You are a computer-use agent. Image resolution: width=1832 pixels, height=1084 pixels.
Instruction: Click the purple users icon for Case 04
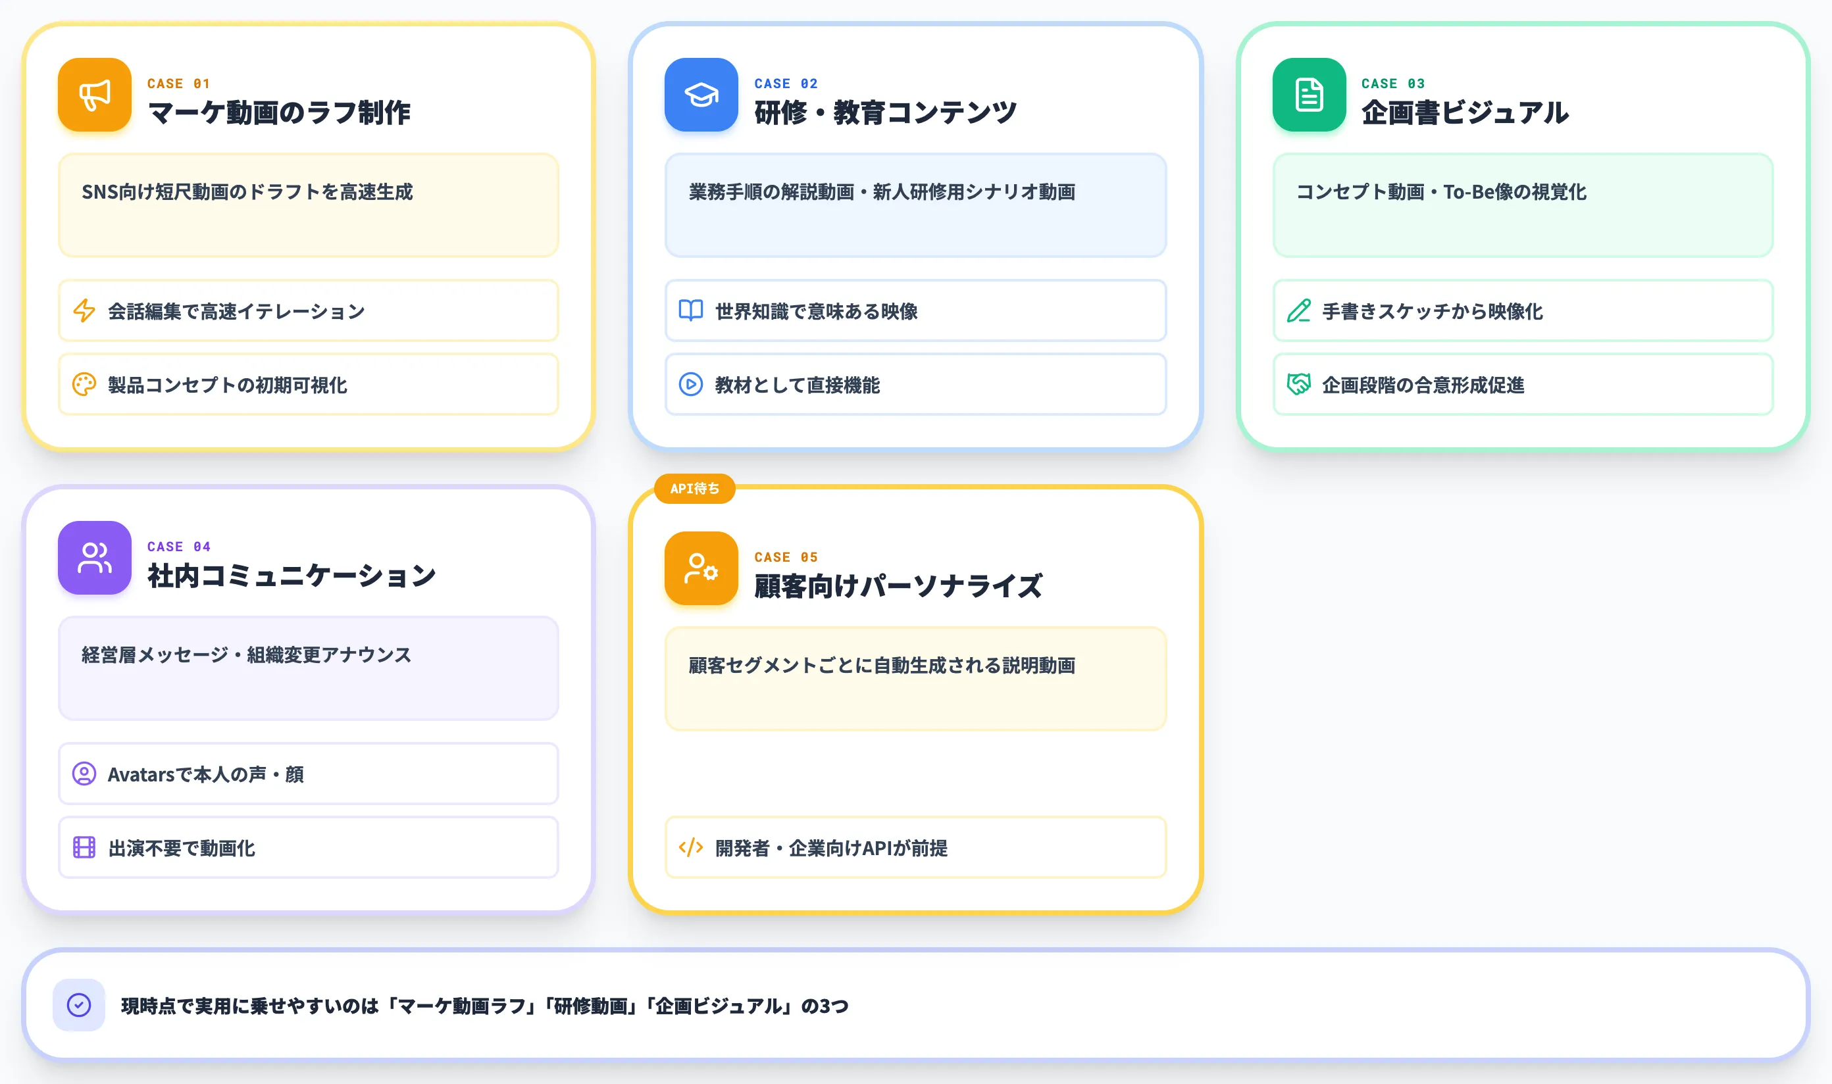94,557
